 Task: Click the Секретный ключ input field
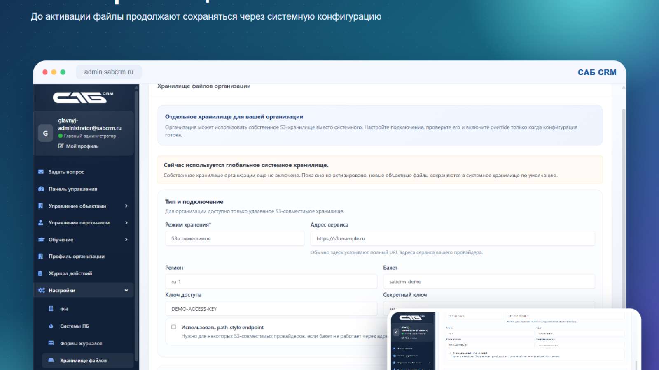(x=489, y=305)
